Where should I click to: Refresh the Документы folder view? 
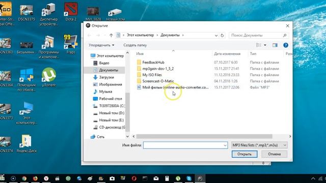pos(222,35)
